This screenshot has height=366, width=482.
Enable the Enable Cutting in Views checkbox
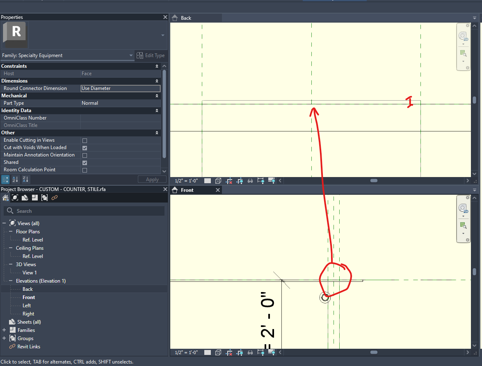tap(85, 140)
